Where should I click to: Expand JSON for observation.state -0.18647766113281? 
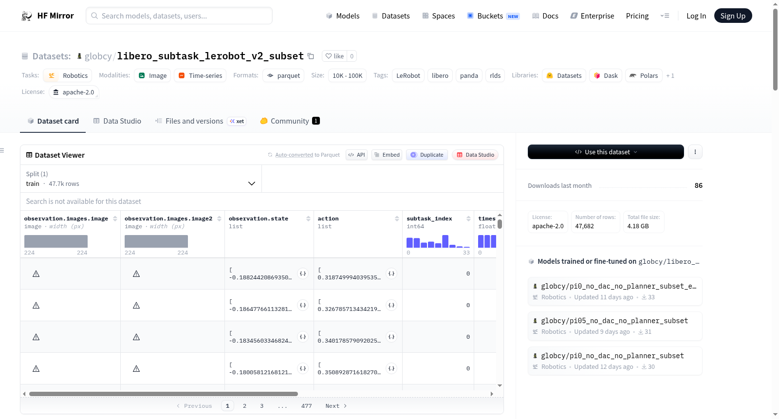[303, 305]
